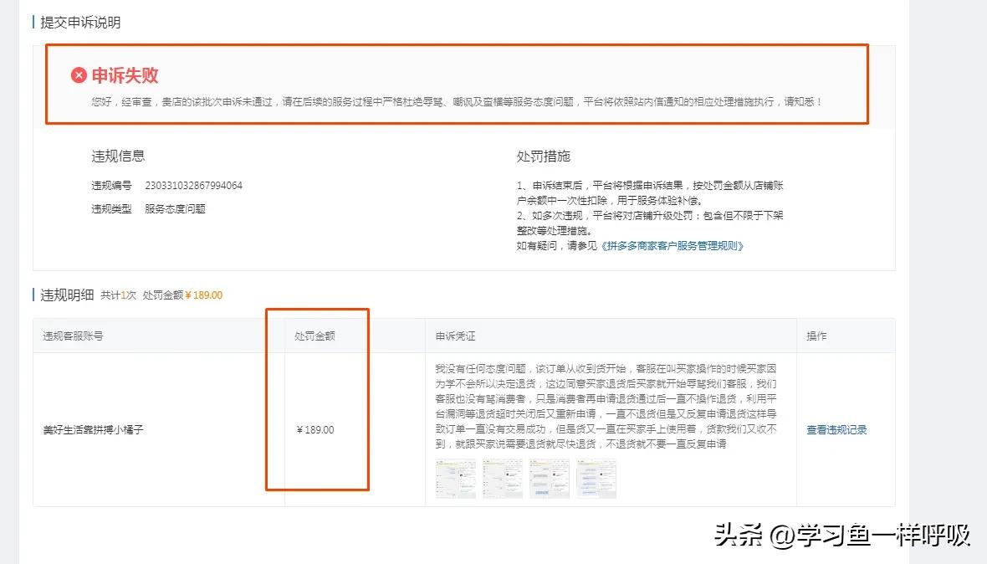The width and height of the screenshot is (987, 564).
Task: Select the violation number 230331032867994064
Action: coord(195,186)
